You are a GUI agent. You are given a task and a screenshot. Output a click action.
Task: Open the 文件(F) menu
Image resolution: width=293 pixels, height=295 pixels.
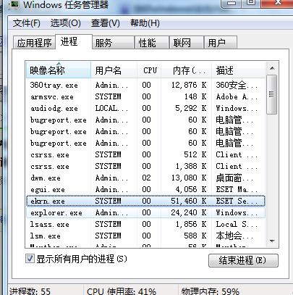[27, 23]
